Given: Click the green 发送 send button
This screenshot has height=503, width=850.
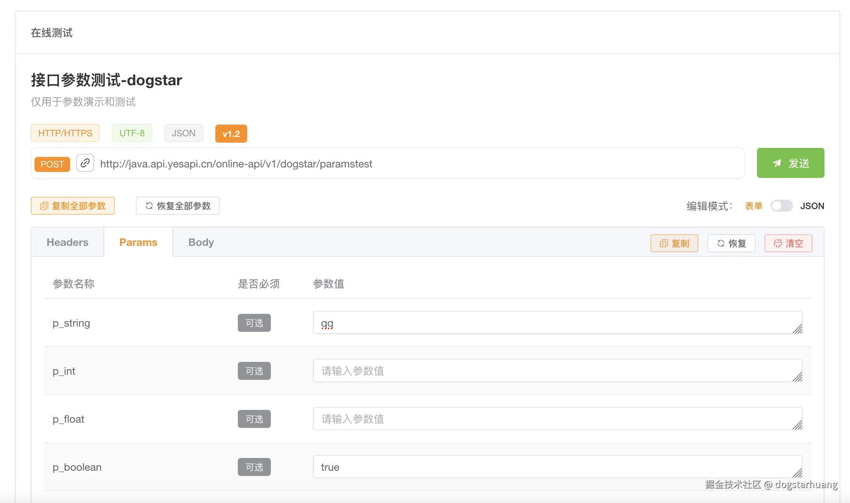Looking at the screenshot, I should (790, 163).
